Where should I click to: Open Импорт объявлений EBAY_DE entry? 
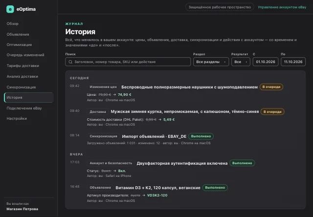click(x=154, y=136)
